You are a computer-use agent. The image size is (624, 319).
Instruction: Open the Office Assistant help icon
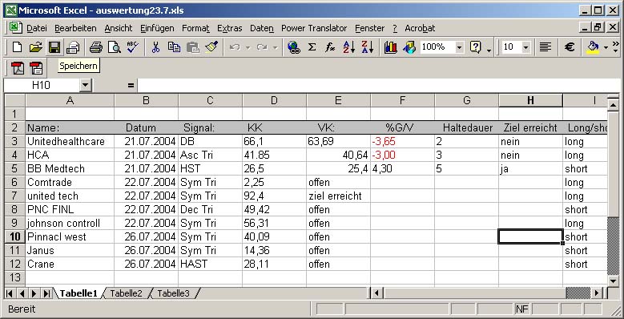coord(475,47)
